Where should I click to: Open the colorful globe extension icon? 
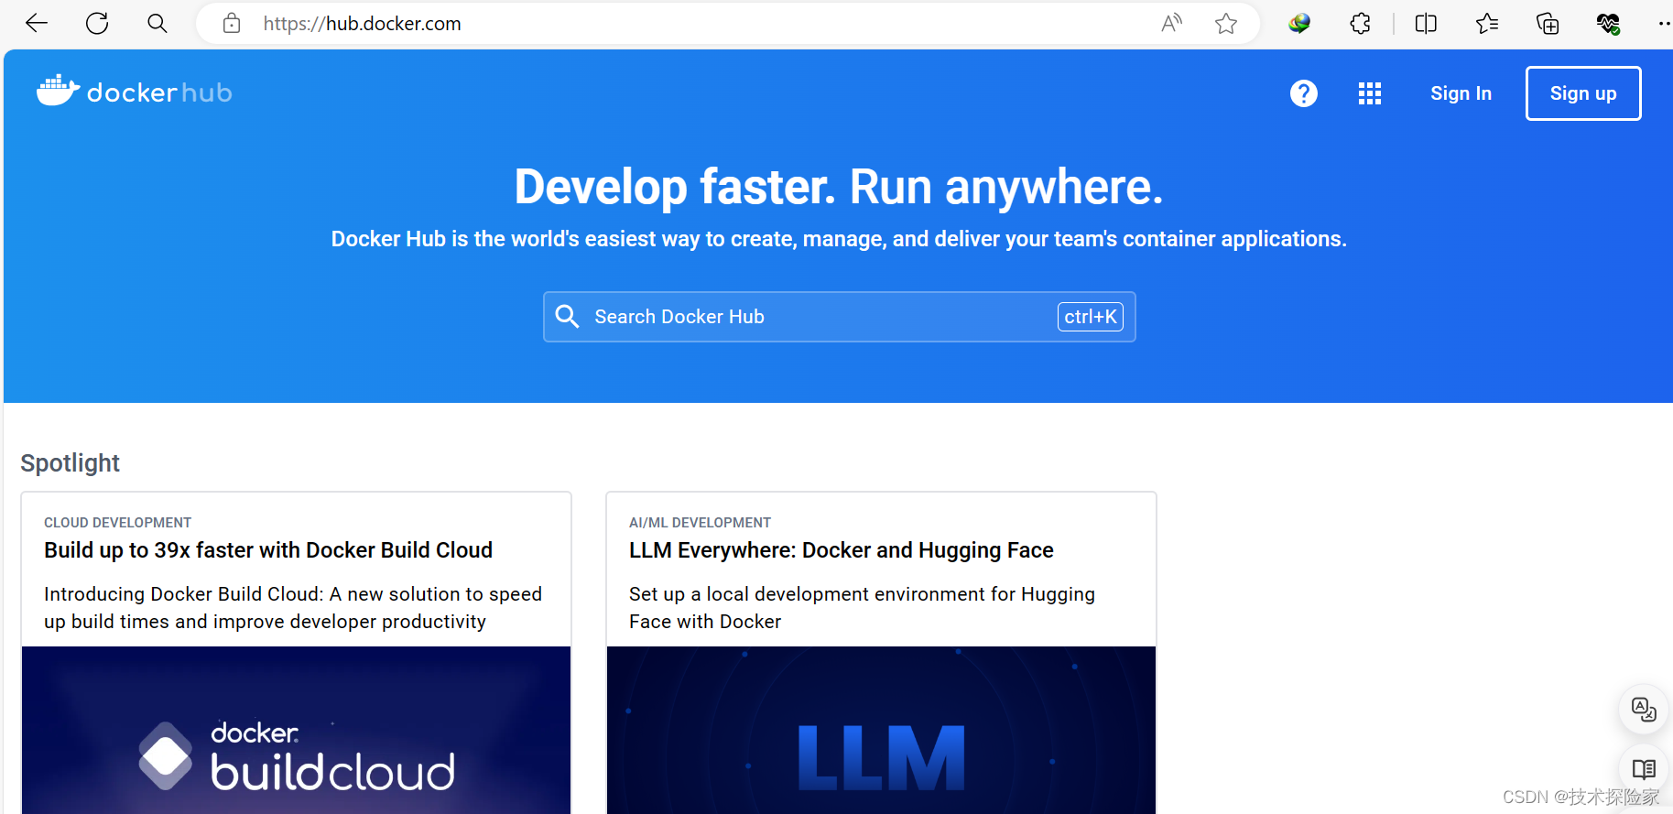point(1299,23)
